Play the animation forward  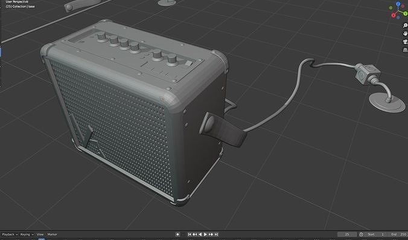(x=205, y=235)
